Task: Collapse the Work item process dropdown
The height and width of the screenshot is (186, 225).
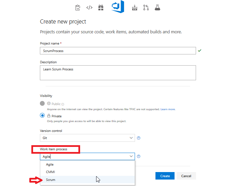Action: pos(131,156)
